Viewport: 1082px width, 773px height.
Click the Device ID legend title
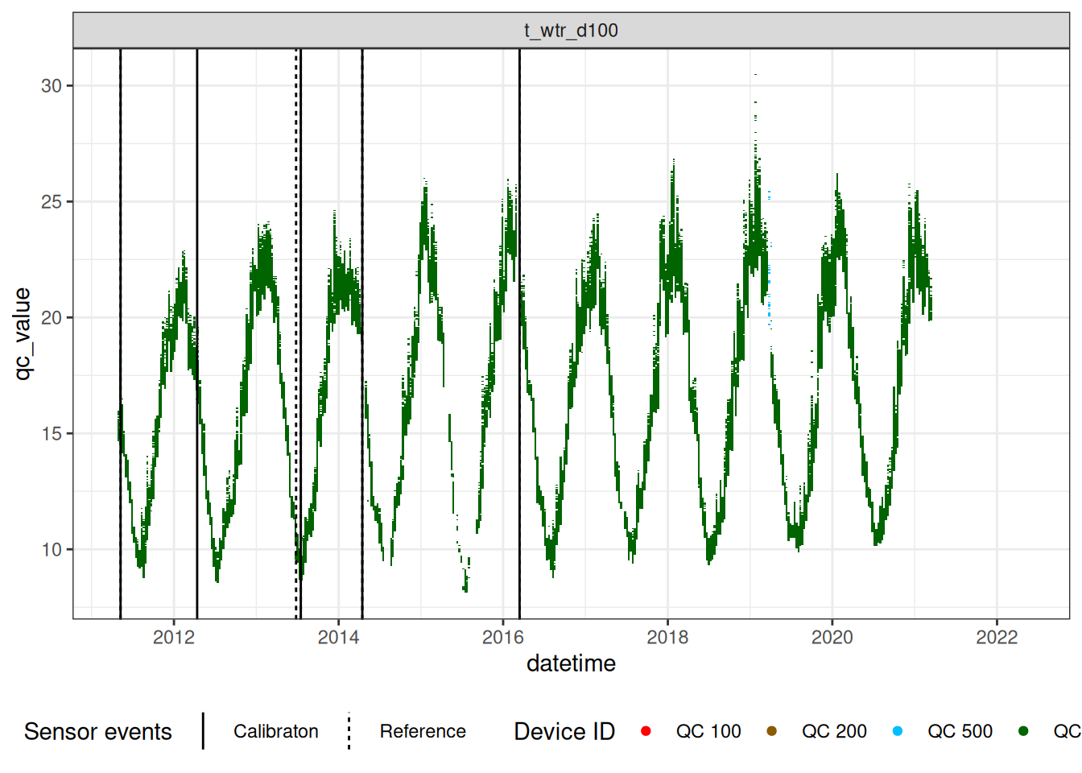(564, 731)
